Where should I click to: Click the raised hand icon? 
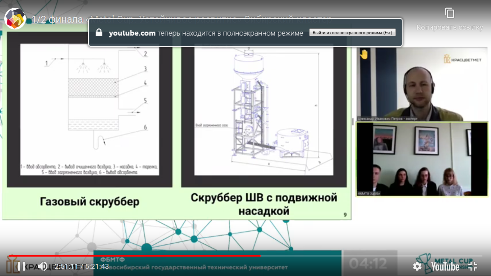tap(364, 54)
